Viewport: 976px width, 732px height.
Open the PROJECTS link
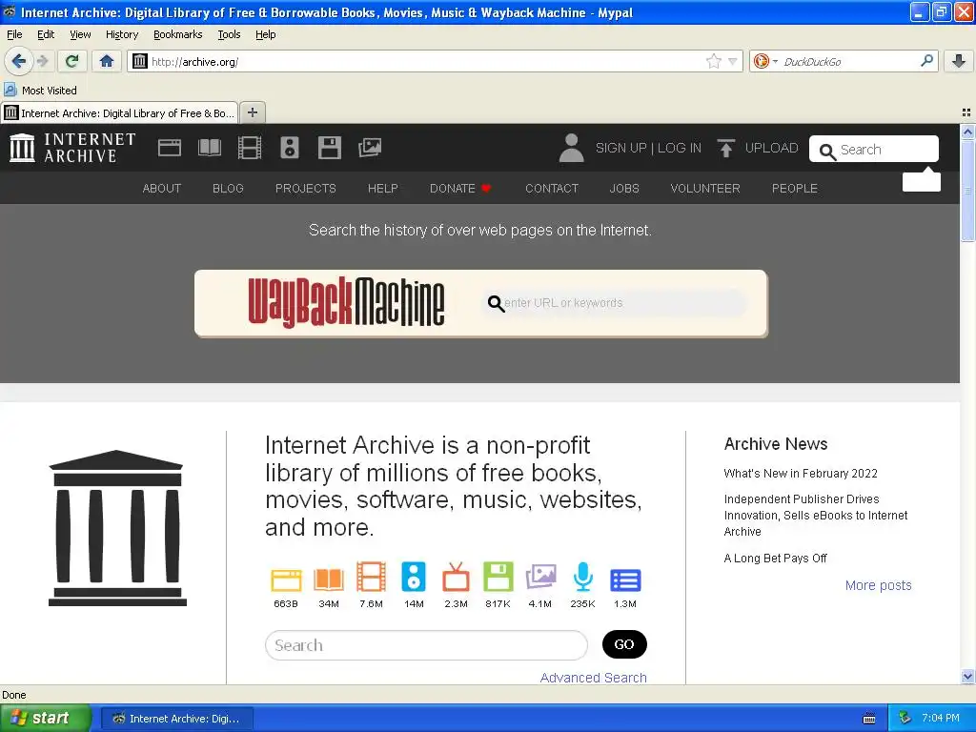pyautogui.click(x=306, y=188)
